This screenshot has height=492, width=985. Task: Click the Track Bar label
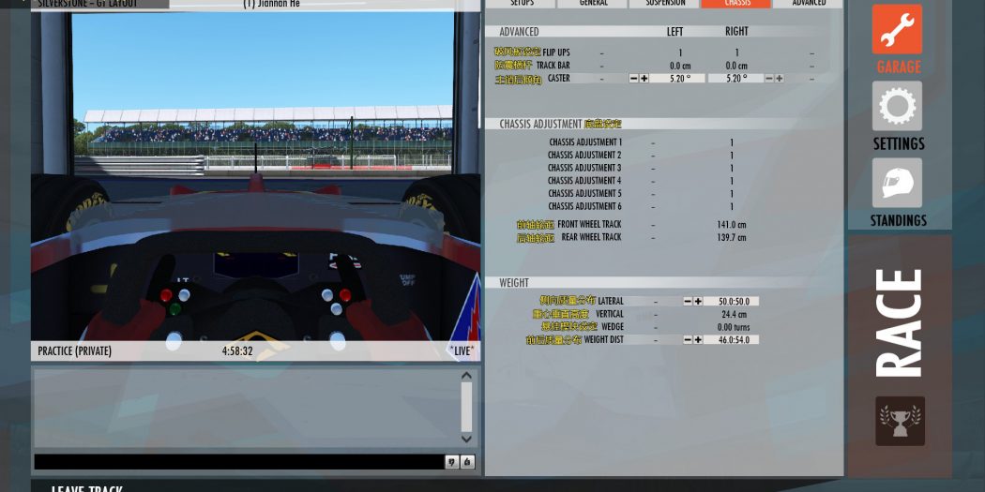[553, 66]
